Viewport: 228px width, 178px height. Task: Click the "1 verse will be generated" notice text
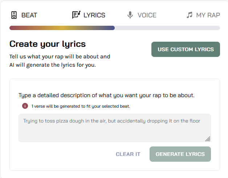[x=81, y=106]
